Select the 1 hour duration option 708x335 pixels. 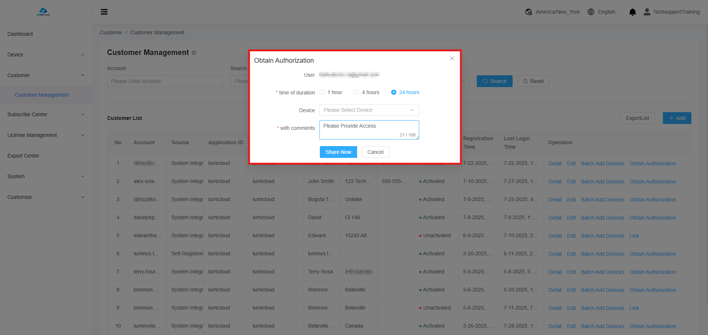point(322,92)
